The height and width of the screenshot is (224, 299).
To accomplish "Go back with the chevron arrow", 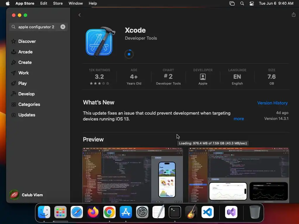I will (79, 15).
